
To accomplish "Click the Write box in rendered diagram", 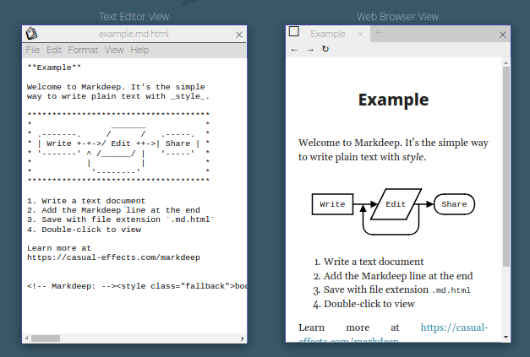I will 332,204.
